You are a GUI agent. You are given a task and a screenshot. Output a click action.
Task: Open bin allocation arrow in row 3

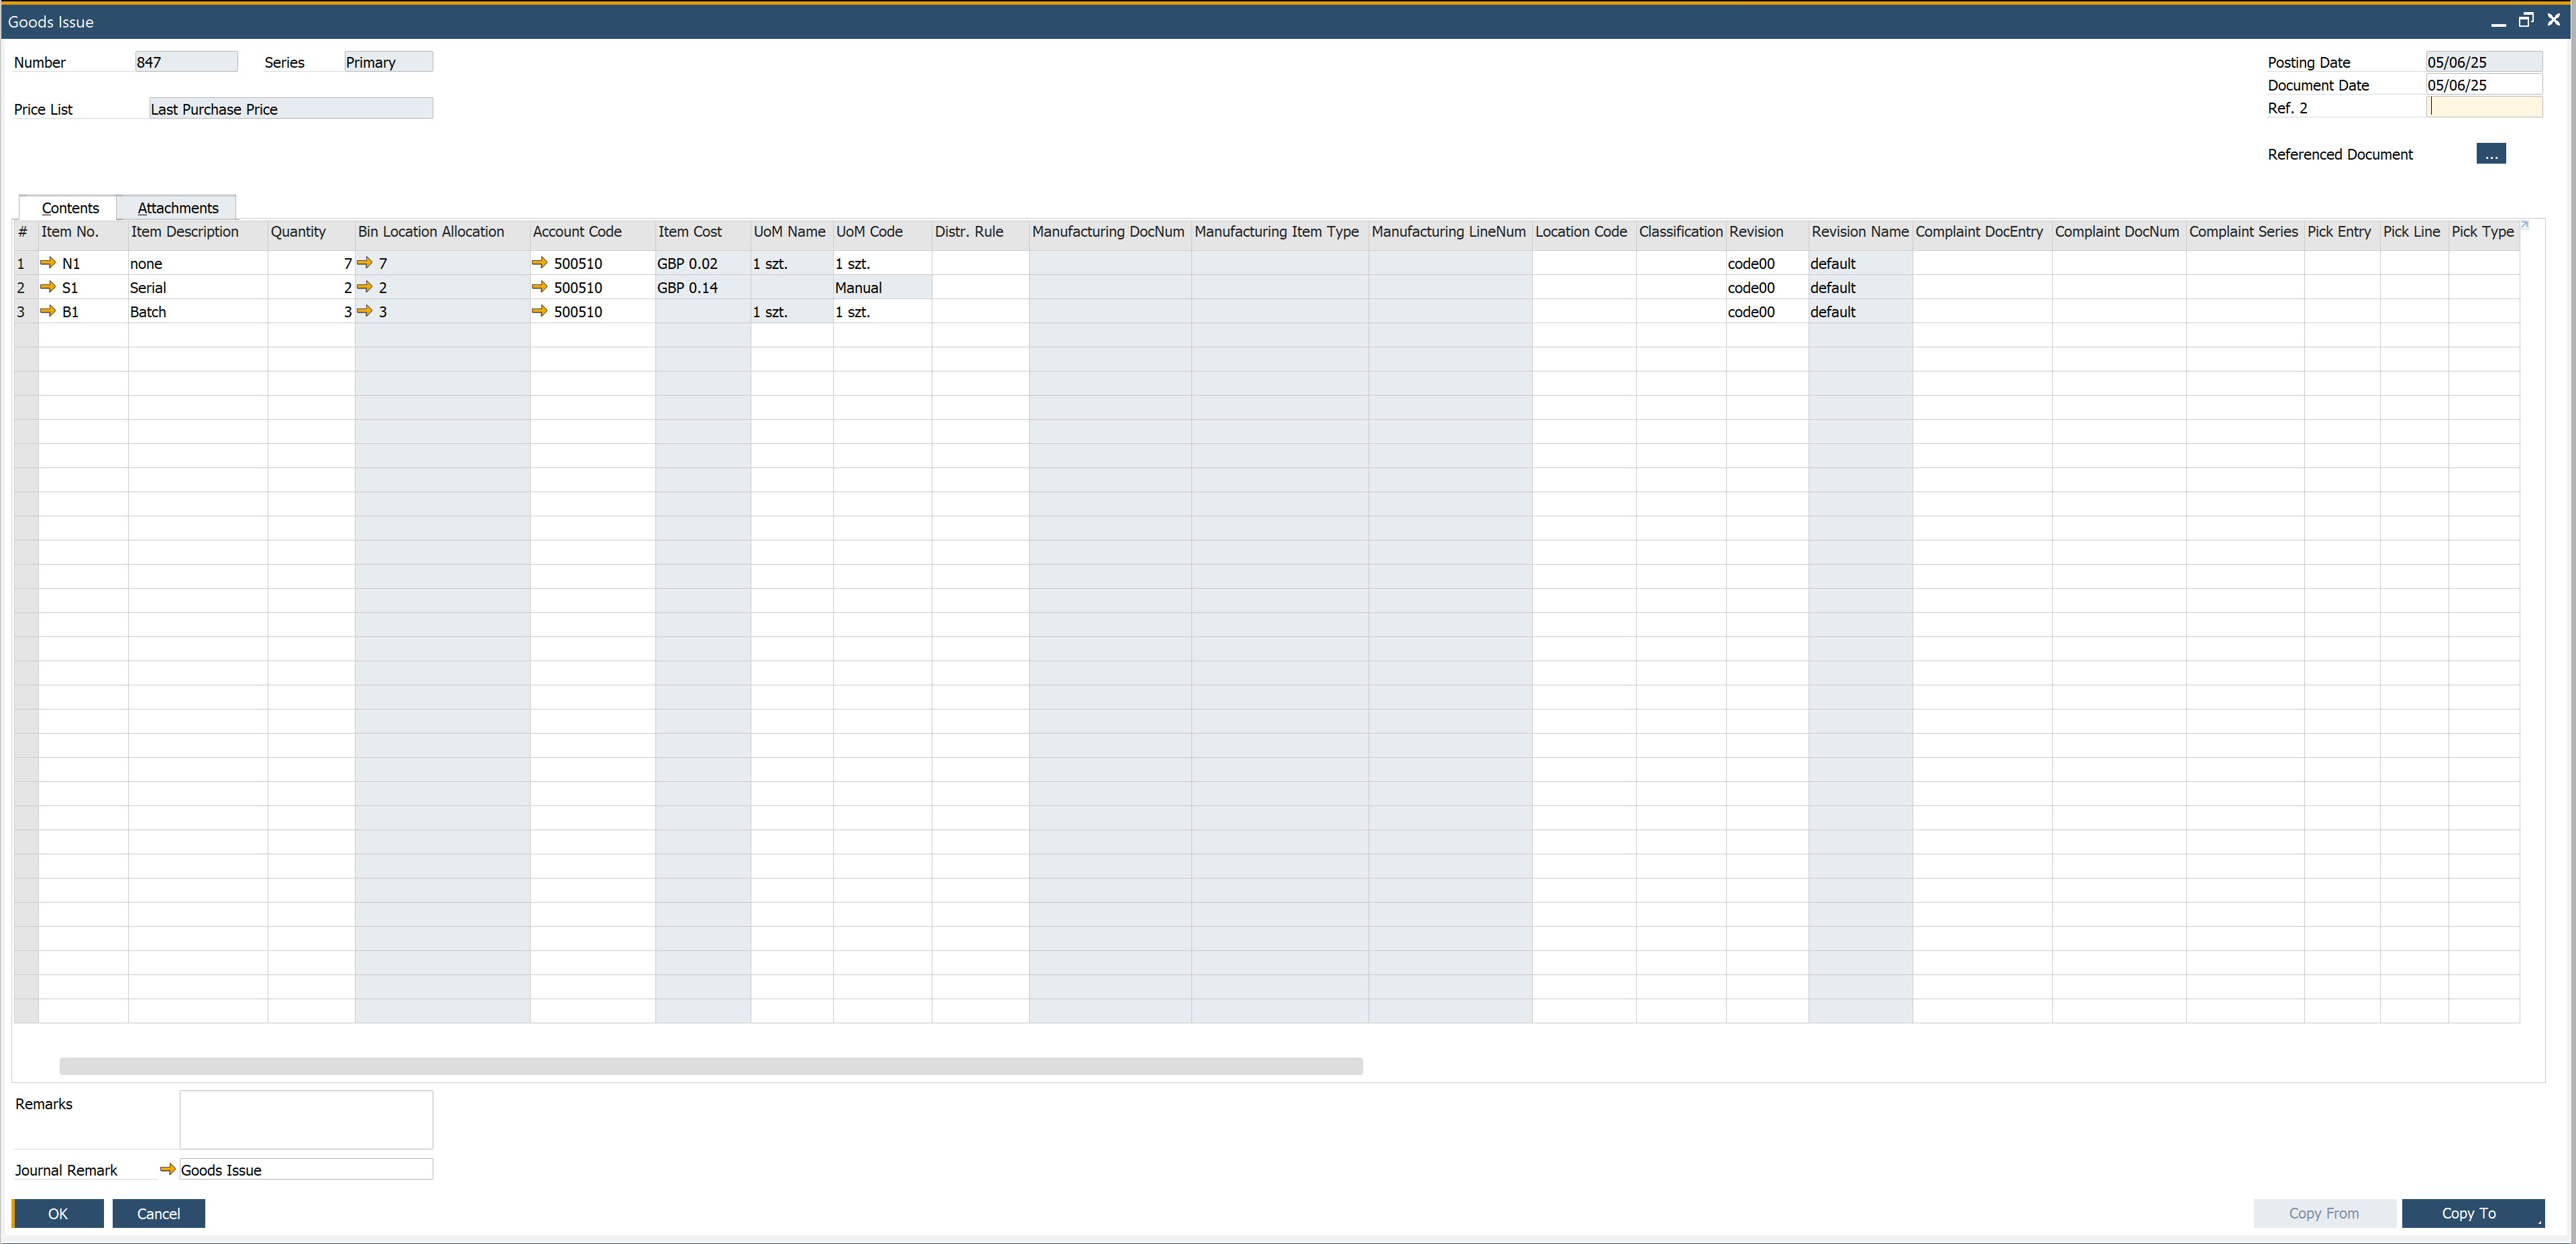pos(365,311)
